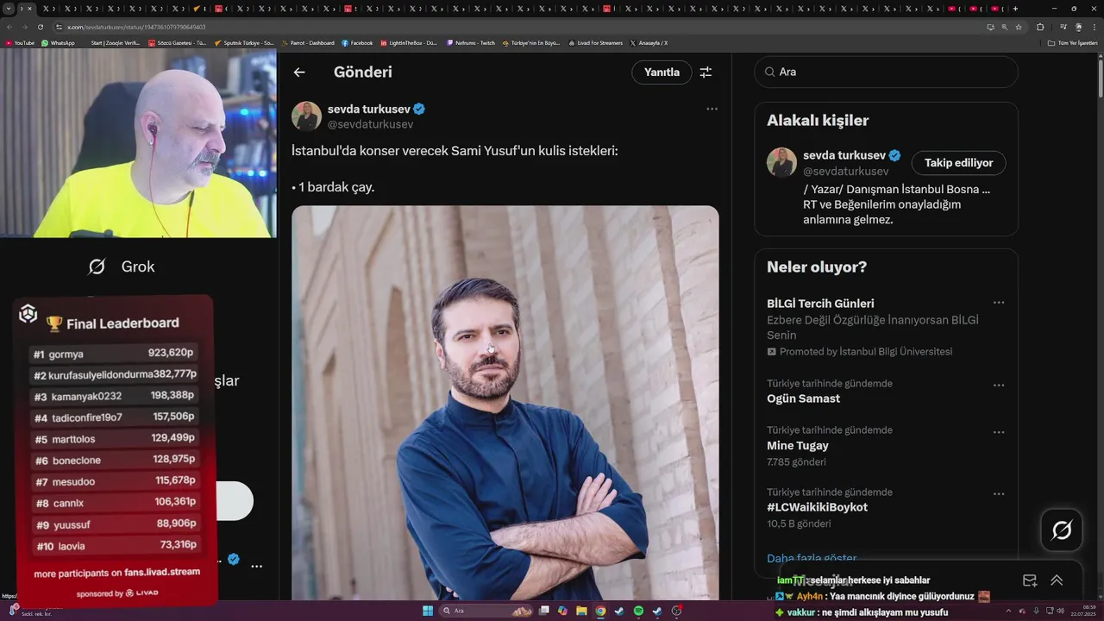The height and width of the screenshot is (621, 1104).
Task: Open the Nefnums - Twitch bookmark
Action: (x=470, y=42)
